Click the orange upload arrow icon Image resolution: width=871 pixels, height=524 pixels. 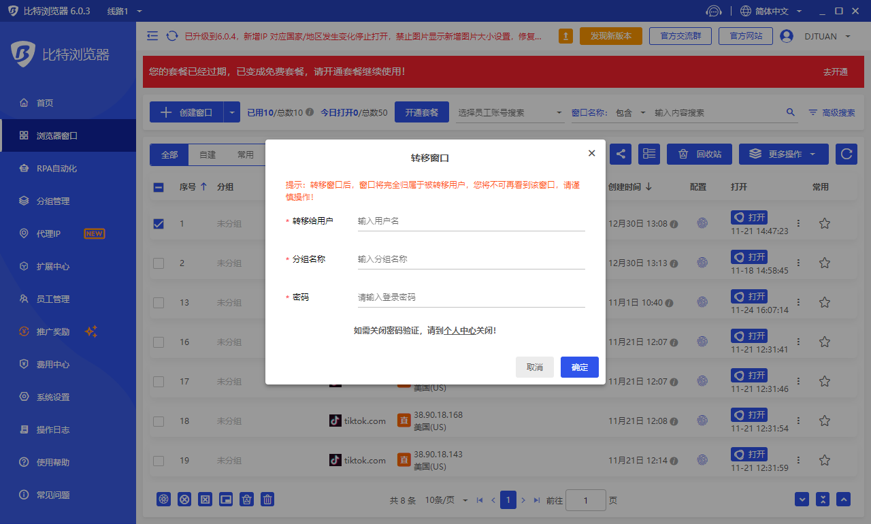click(x=565, y=36)
